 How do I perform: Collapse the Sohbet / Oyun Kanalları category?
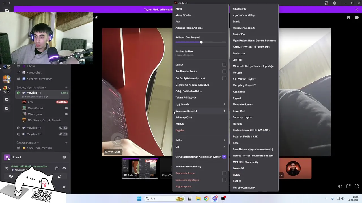tap(31, 87)
